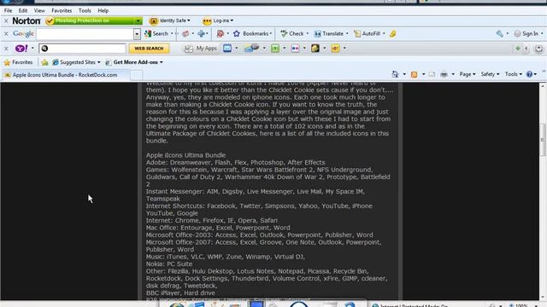This screenshot has height=307, width=547.
Task: Click the orange Yahoo toolbar icon
Action: pos(336,49)
